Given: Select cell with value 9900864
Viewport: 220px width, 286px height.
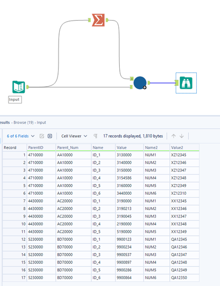Looking at the screenshot, I should click(x=129, y=278).
